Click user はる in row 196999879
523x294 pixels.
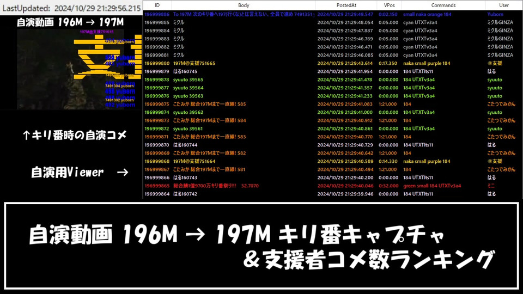(491, 71)
